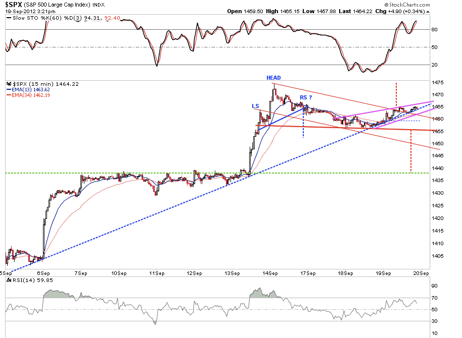Click the red stochastic %D value 92.40
The height and width of the screenshot is (338, 462).
pos(112,18)
